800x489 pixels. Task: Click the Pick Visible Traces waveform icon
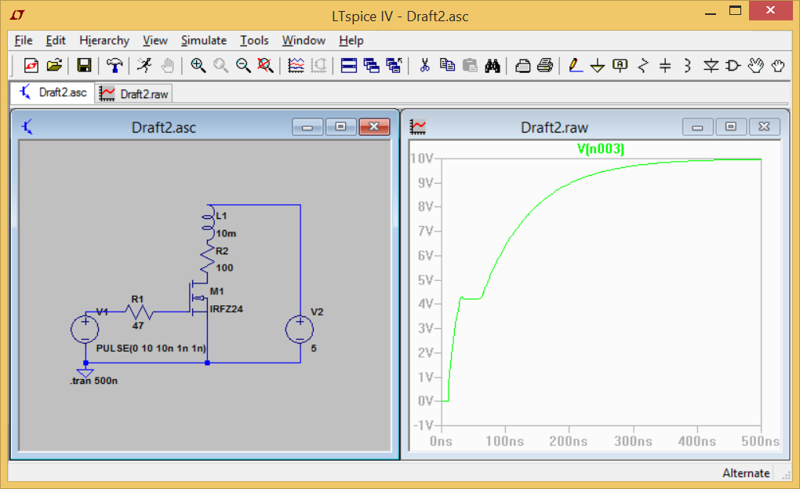[296, 65]
